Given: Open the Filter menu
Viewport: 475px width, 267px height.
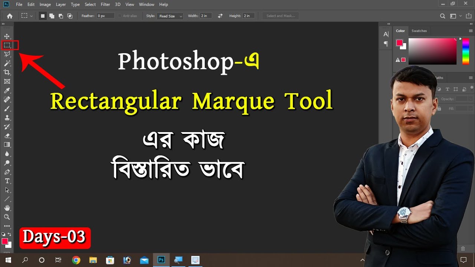Looking at the screenshot, I should tap(105, 4).
